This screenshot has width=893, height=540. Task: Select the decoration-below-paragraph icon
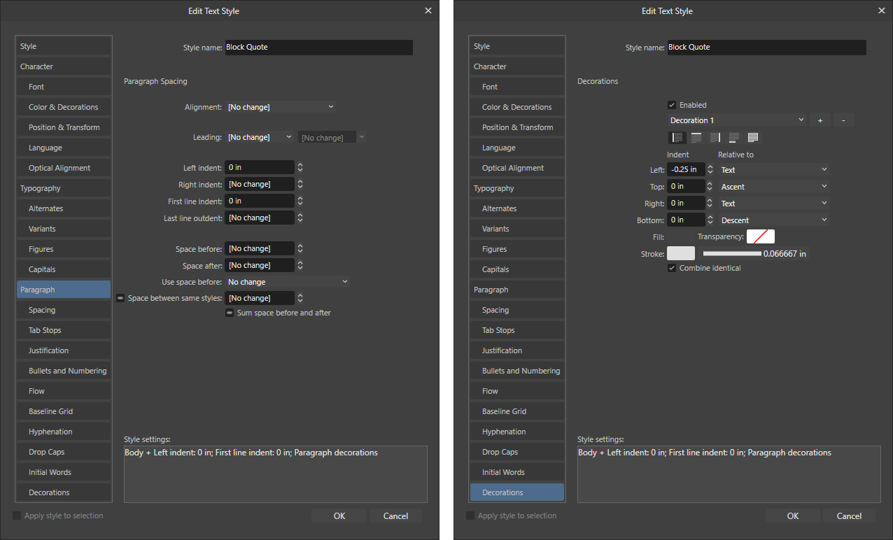(733, 137)
